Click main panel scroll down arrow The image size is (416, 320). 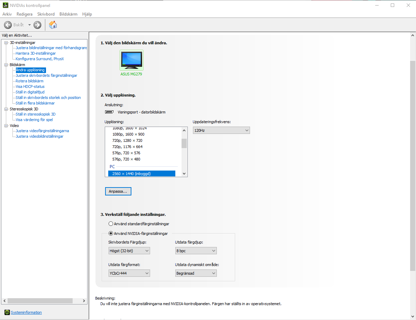tap(413, 316)
